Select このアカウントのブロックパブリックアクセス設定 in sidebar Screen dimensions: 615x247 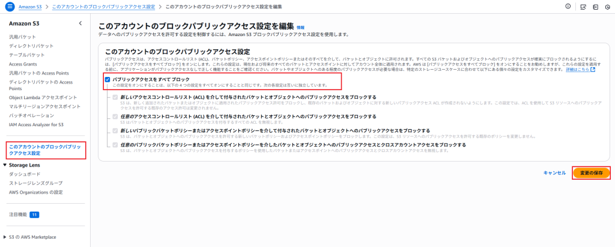point(45,150)
